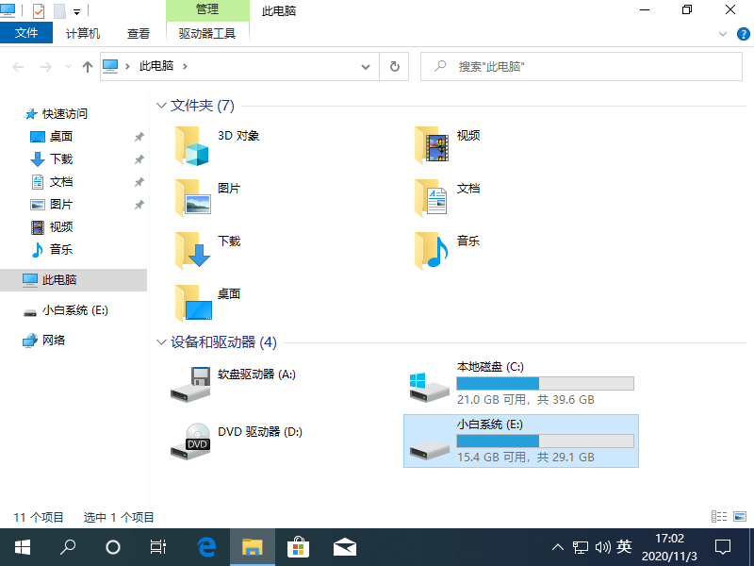
Task: Click the Properties icon in quick access toolbar
Action: pyautogui.click(x=39, y=9)
